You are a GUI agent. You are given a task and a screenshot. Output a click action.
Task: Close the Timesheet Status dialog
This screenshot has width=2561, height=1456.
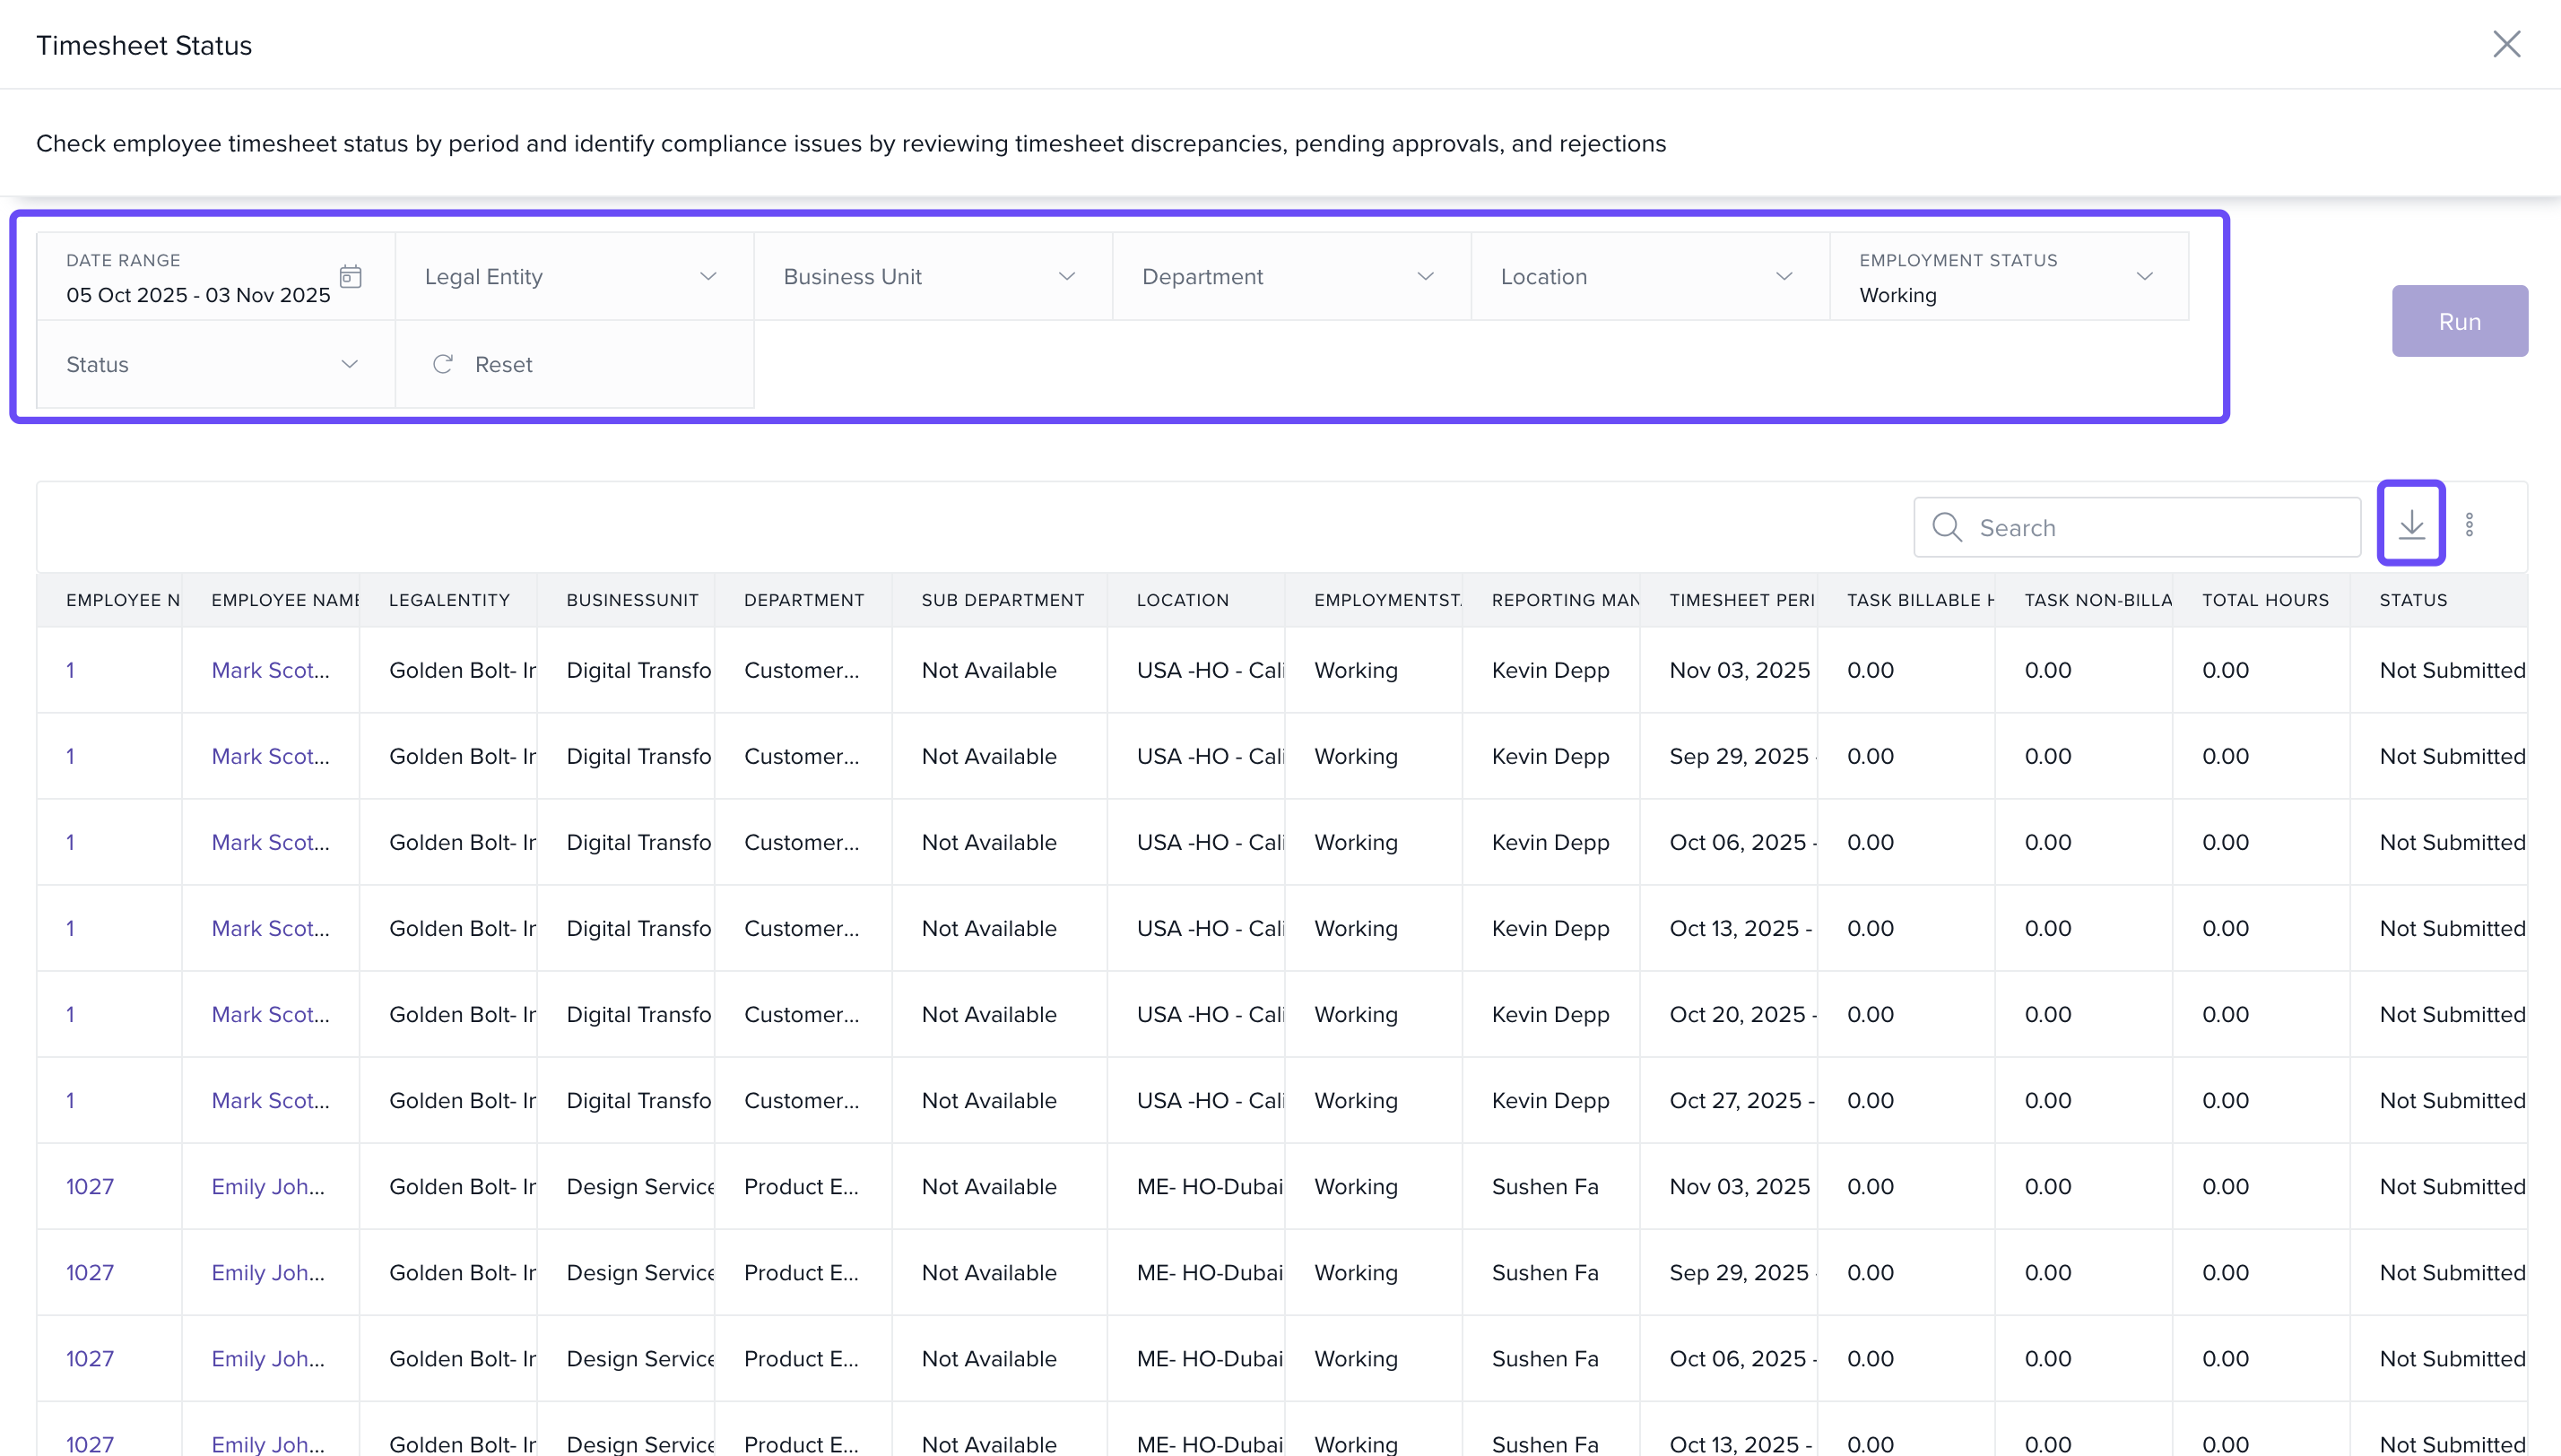point(2506,44)
